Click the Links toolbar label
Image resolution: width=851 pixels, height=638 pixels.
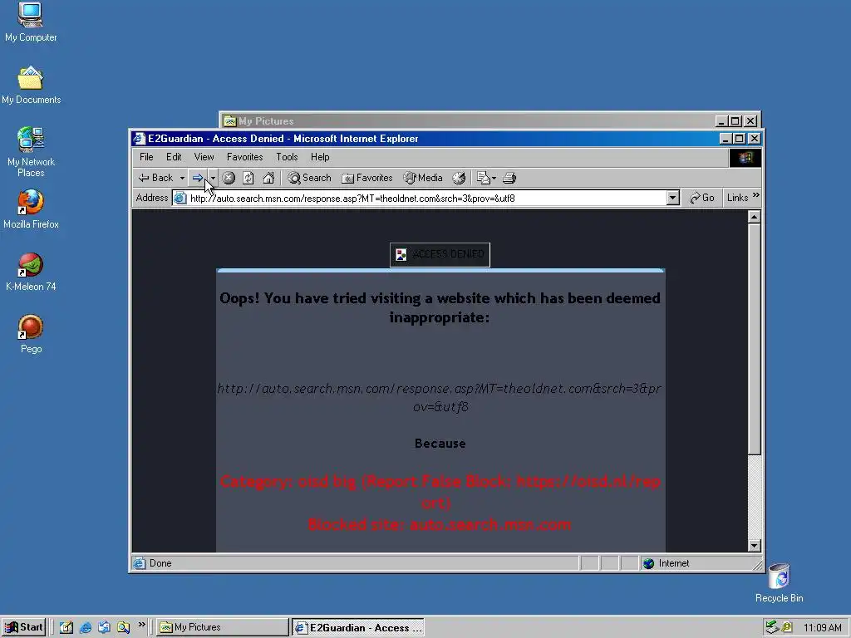pyautogui.click(x=738, y=198)
